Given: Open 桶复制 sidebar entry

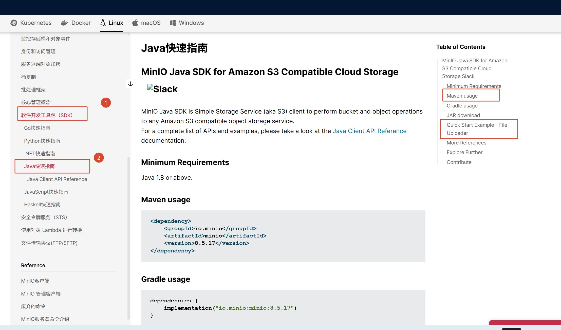Looking at the screenshot, I should point(28,77).
